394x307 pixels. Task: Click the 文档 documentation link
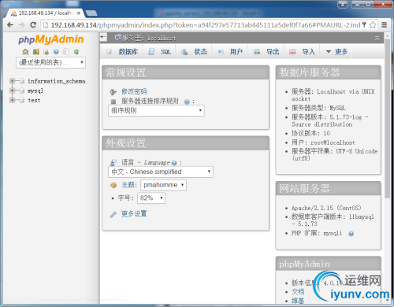[x=298, y=292]
